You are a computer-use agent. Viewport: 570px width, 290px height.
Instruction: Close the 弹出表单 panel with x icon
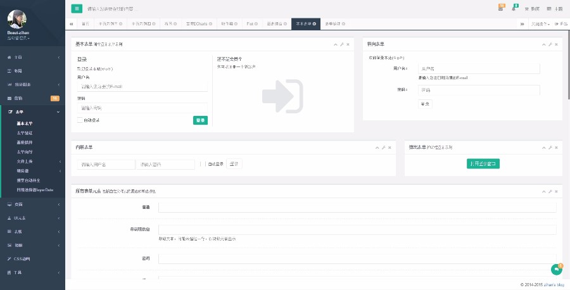(x=556, y=148)
